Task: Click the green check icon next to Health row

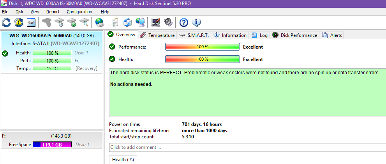Action: coord(112,59)
